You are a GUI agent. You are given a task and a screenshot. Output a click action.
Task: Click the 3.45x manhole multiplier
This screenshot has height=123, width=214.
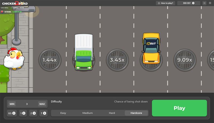point(117,60)
